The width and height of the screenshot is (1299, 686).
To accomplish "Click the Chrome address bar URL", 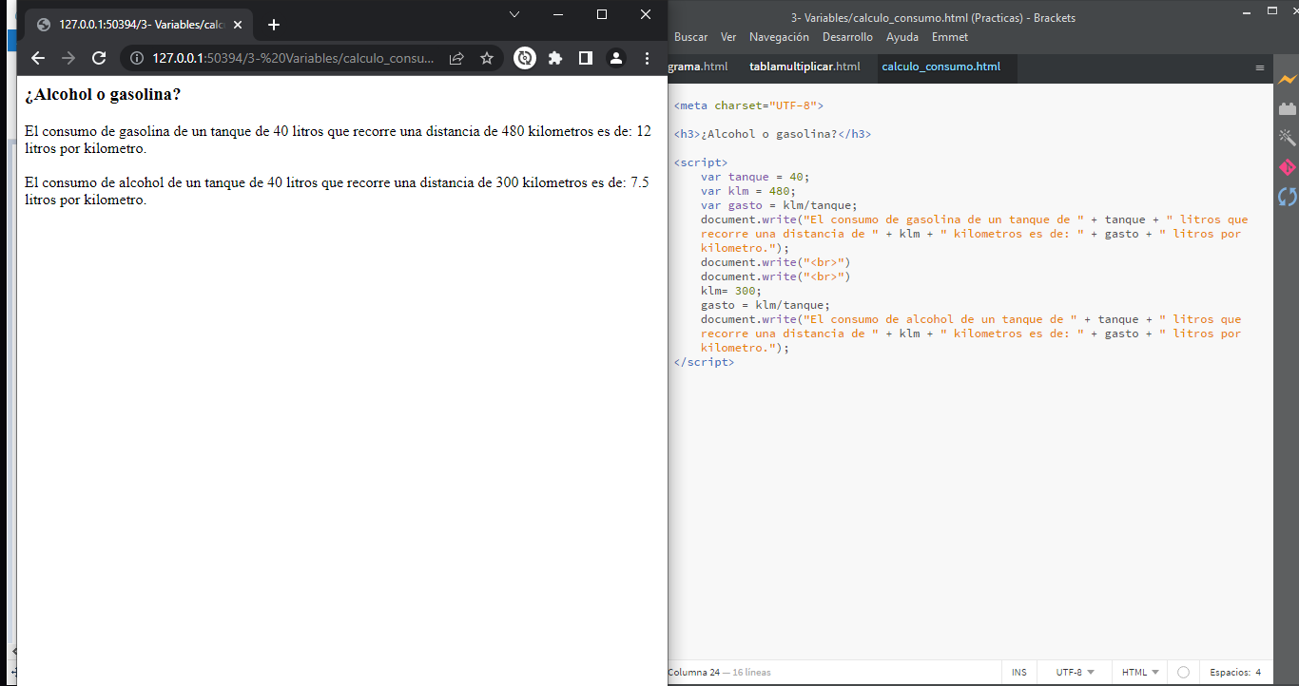I will coord(293,58).
